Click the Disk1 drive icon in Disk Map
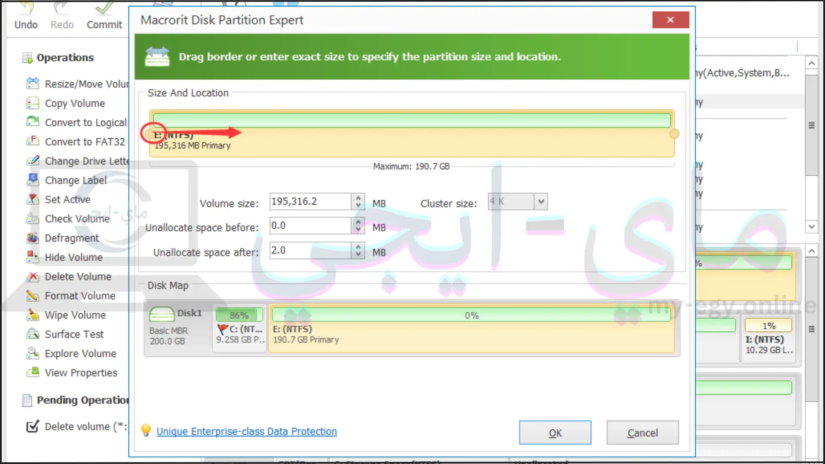 tap(162, 314)
